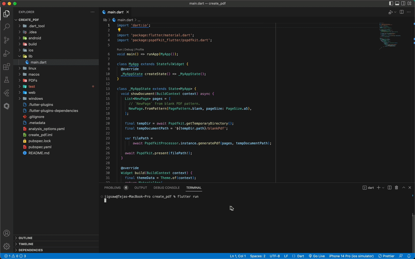Split the terminal pane

pyautogui.click(x=390, y=187)
